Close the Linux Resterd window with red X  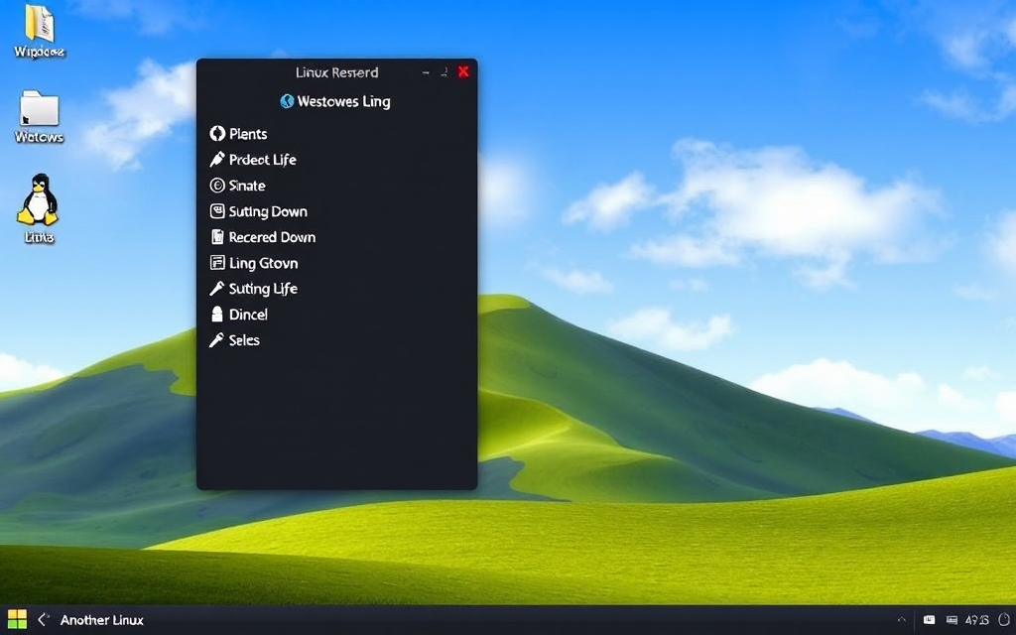463,71
